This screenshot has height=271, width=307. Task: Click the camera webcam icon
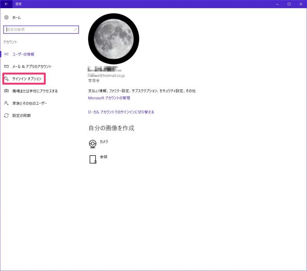(x=93, y=144)
